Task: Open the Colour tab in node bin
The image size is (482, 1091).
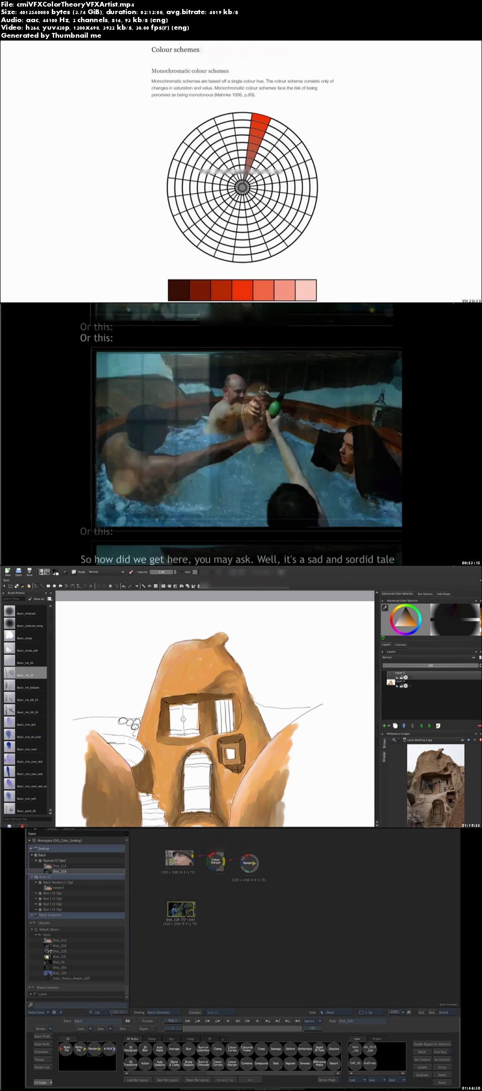Action: pyautogui.click(x=152, y=1039)
